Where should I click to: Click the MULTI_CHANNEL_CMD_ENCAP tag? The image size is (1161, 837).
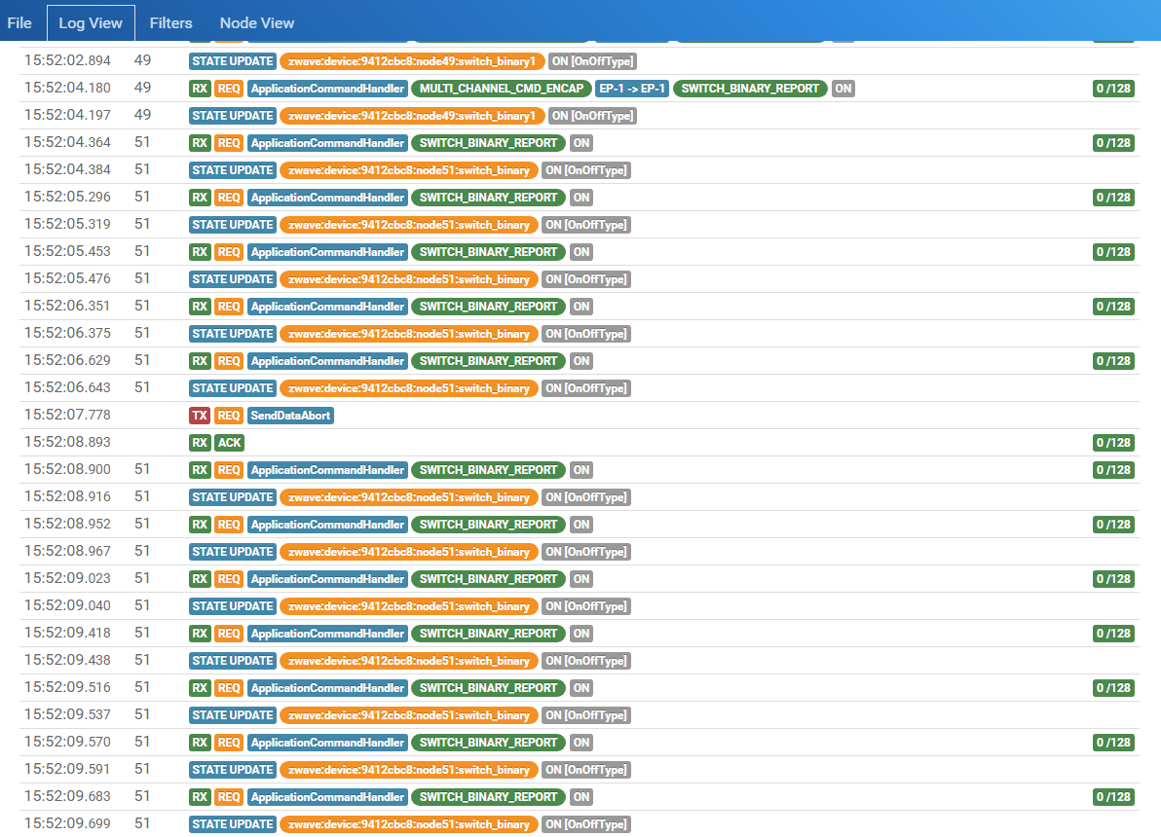(502, 88)
